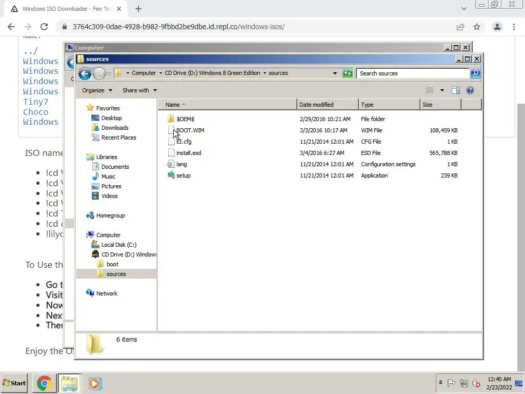Toggle the preview pane
Viewport: 525px width, 394px height.
click(456, 90)
